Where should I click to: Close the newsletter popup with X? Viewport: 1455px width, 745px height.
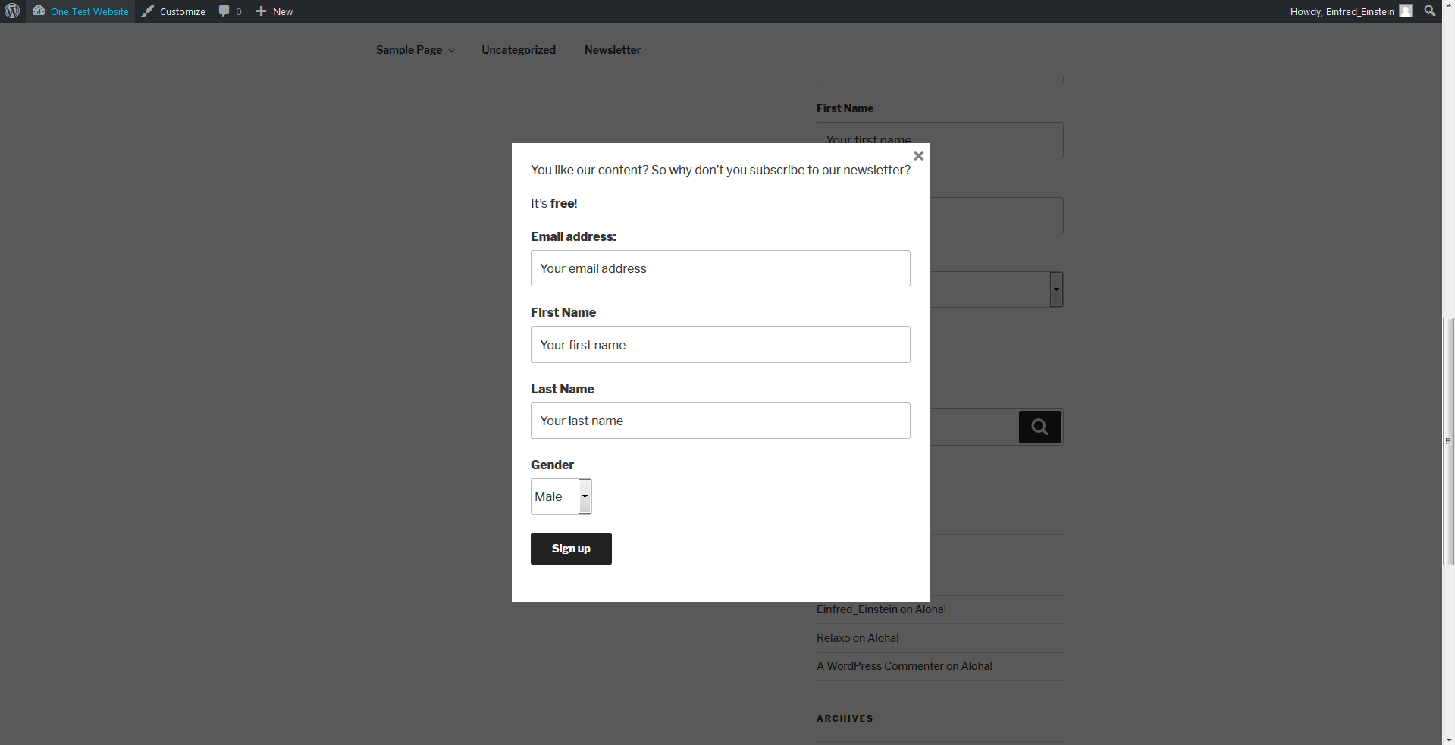point(918,155)
